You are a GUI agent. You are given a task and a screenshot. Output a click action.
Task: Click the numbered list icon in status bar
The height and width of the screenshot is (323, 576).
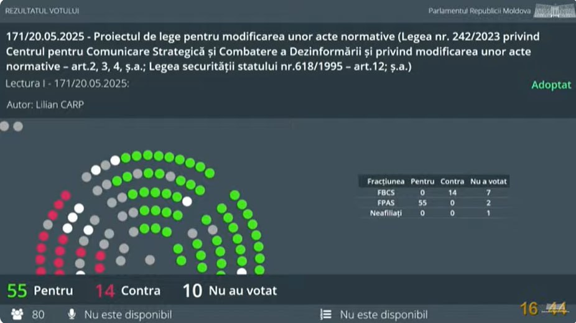tap(325, 314)
